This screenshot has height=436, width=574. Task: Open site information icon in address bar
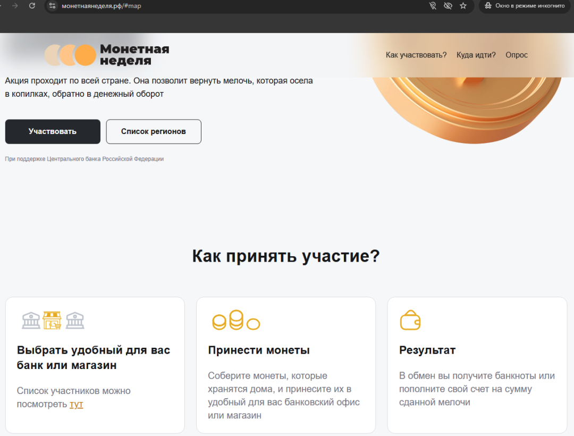(x=52, y=6)
